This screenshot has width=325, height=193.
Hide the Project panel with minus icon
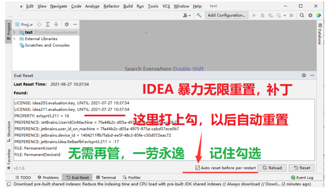[x=75, y=24]
